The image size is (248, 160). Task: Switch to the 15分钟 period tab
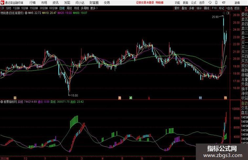coord(34,8)
